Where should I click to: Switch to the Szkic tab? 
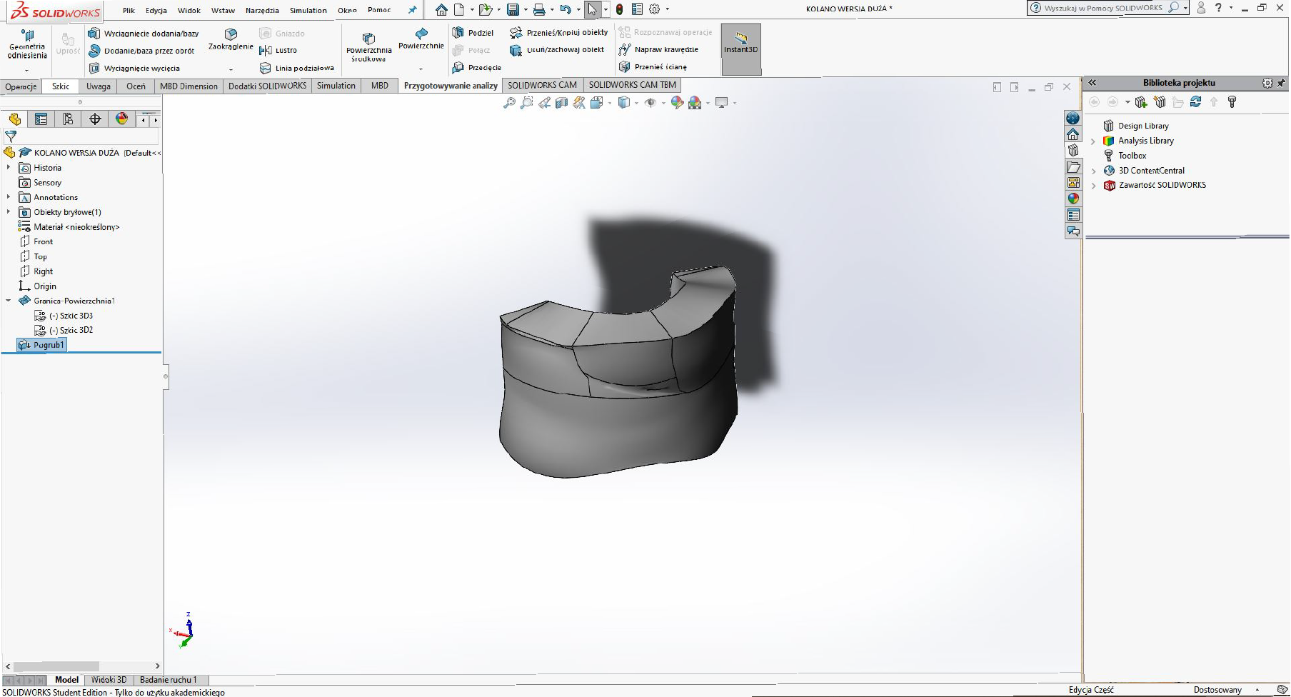[x=61, y=86]
